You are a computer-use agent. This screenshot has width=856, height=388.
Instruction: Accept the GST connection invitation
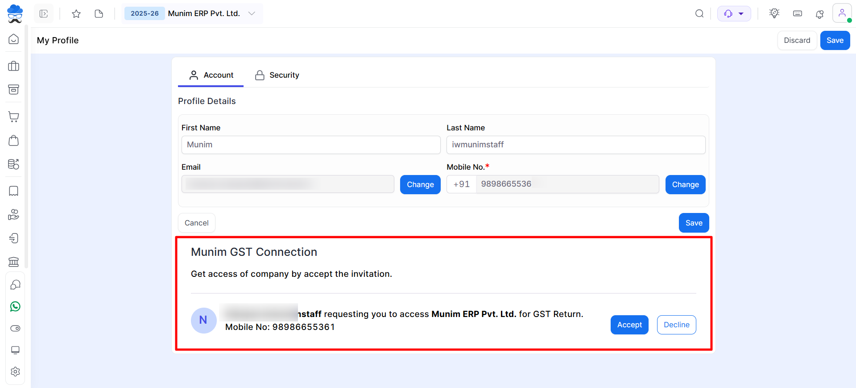point(629,325)
